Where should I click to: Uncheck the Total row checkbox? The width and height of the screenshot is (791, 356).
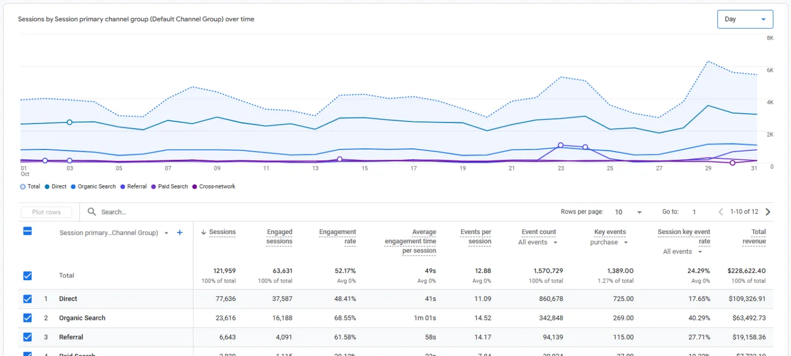coord(27,275)
